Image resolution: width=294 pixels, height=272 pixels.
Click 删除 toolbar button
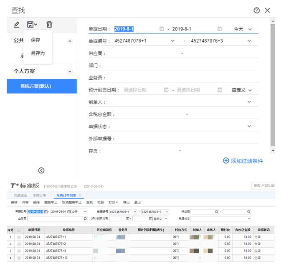coord(36,202)
